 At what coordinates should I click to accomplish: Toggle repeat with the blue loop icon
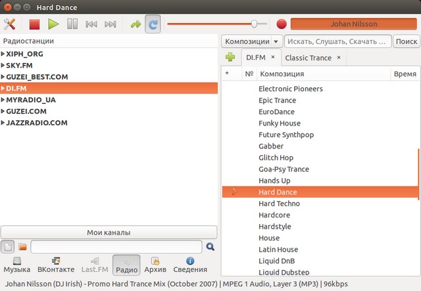(153, 24)
